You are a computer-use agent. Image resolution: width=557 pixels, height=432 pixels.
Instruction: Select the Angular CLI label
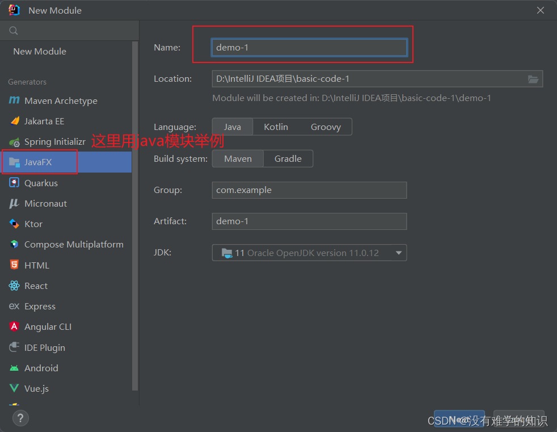coord(48,327)
